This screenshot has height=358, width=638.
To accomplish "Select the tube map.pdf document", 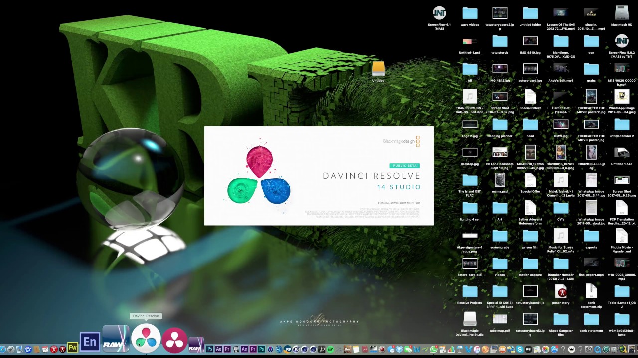I will [500, 322].
